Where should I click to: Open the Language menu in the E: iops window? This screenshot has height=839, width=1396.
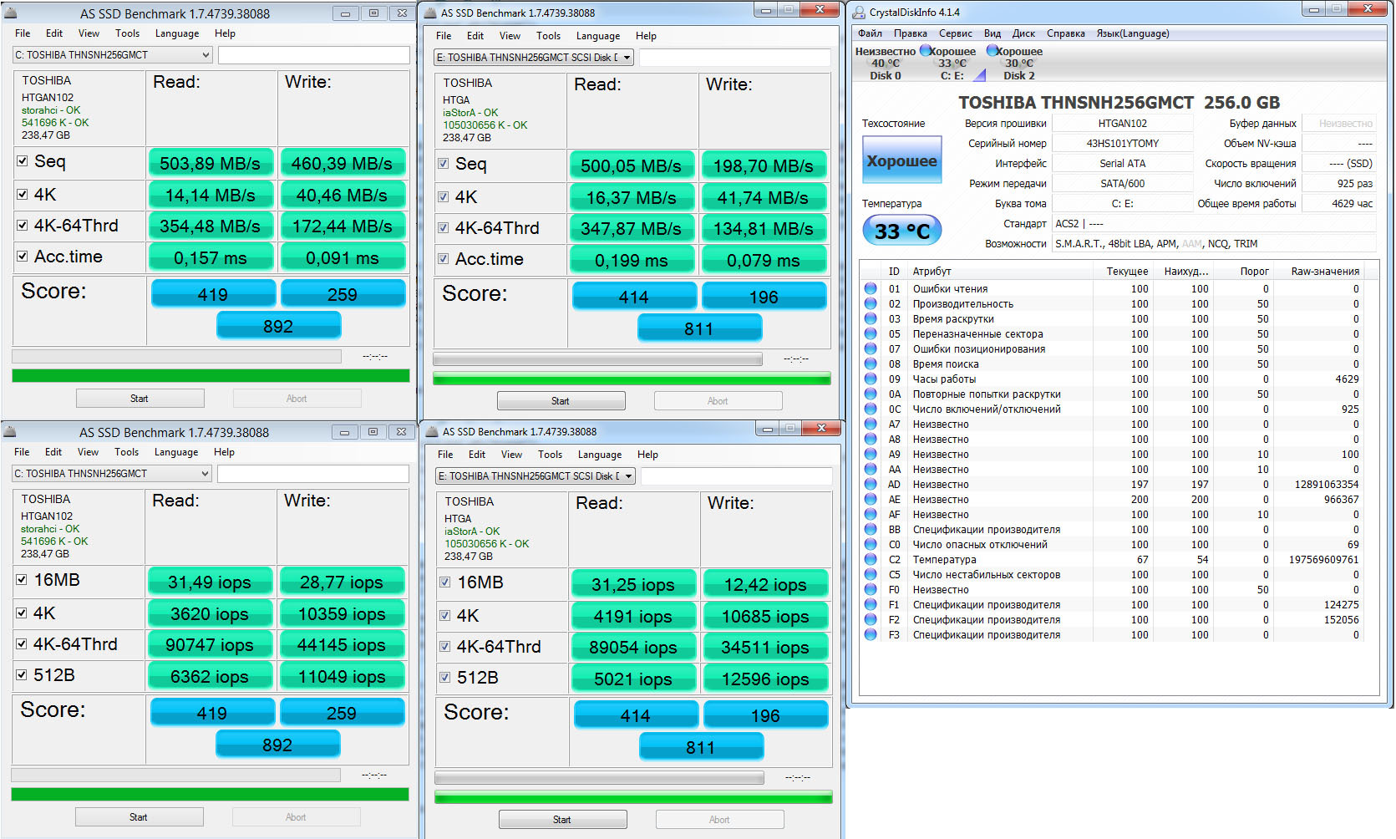tap(600, 455)
